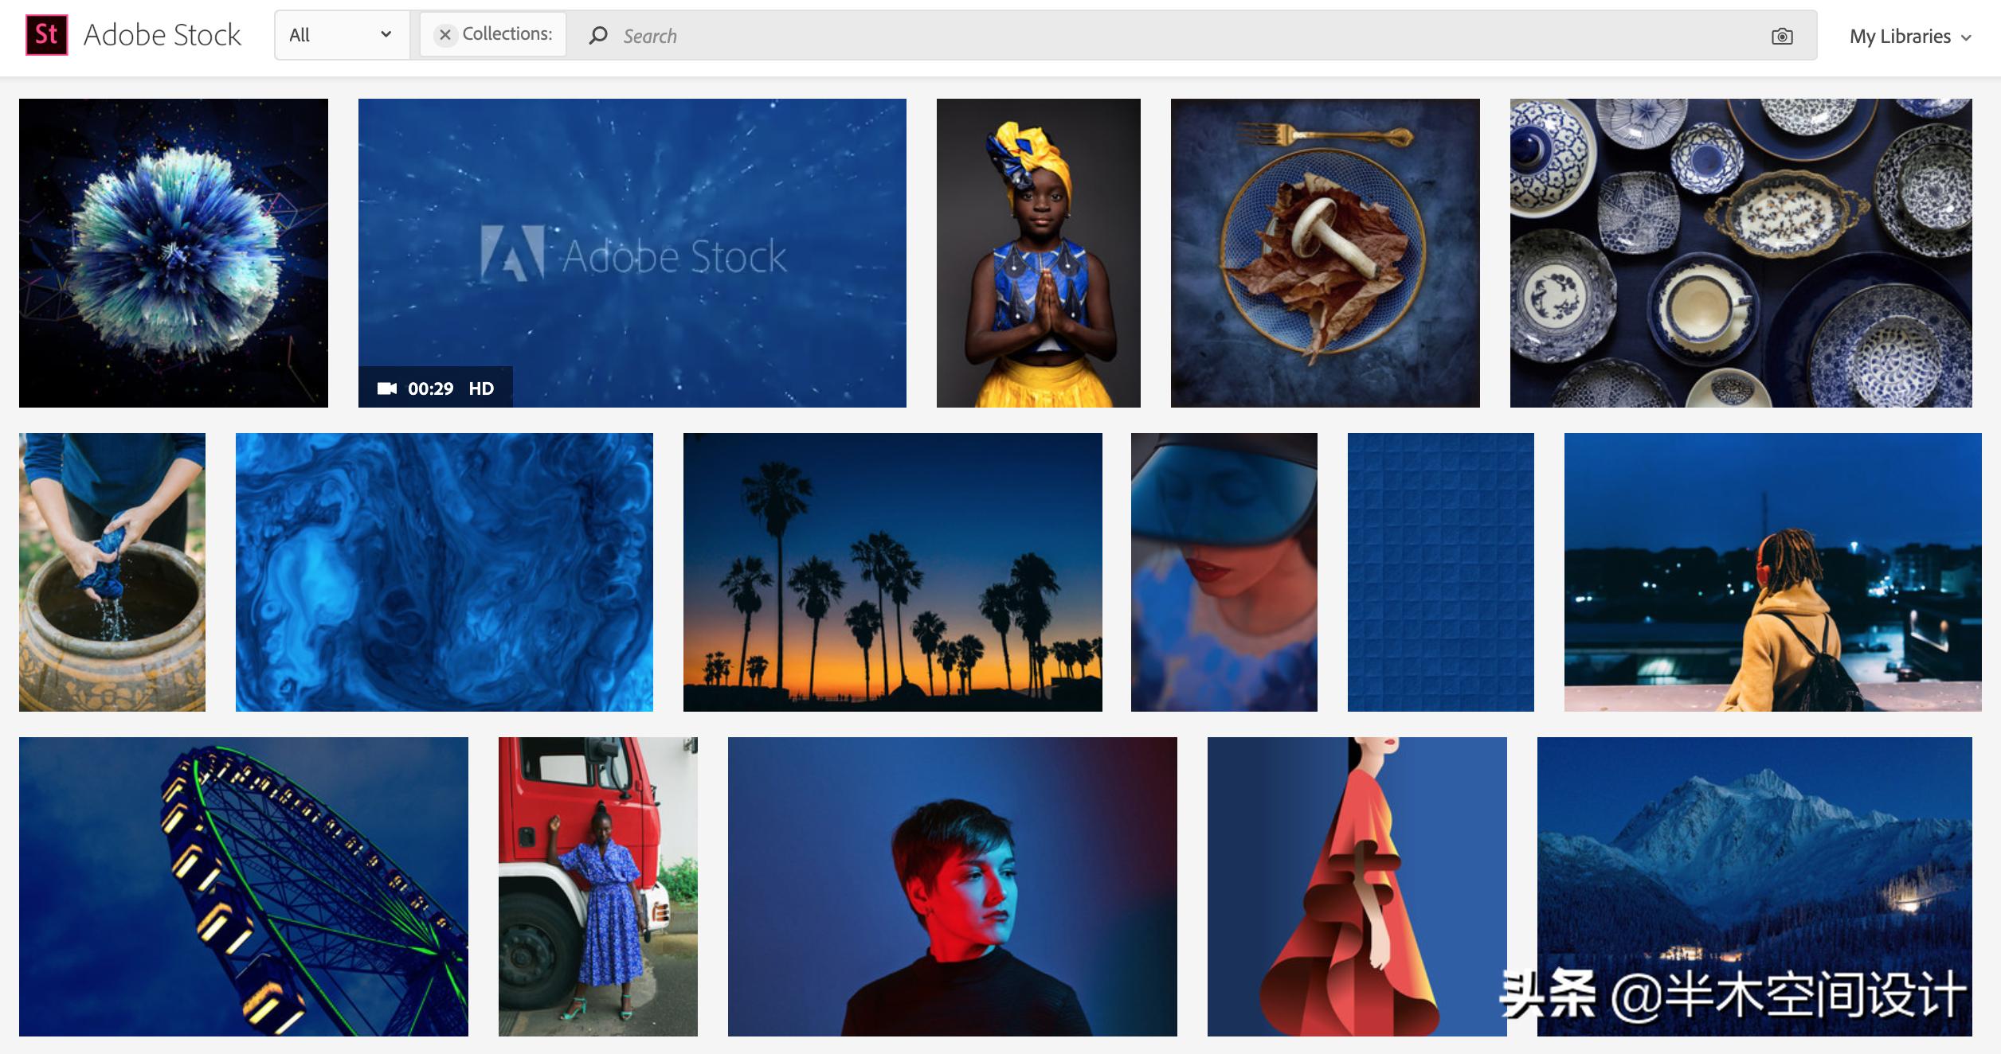Click the video camera icon on 00:29 clip
Screen dimensions: 2001x1054
(387, 388)
